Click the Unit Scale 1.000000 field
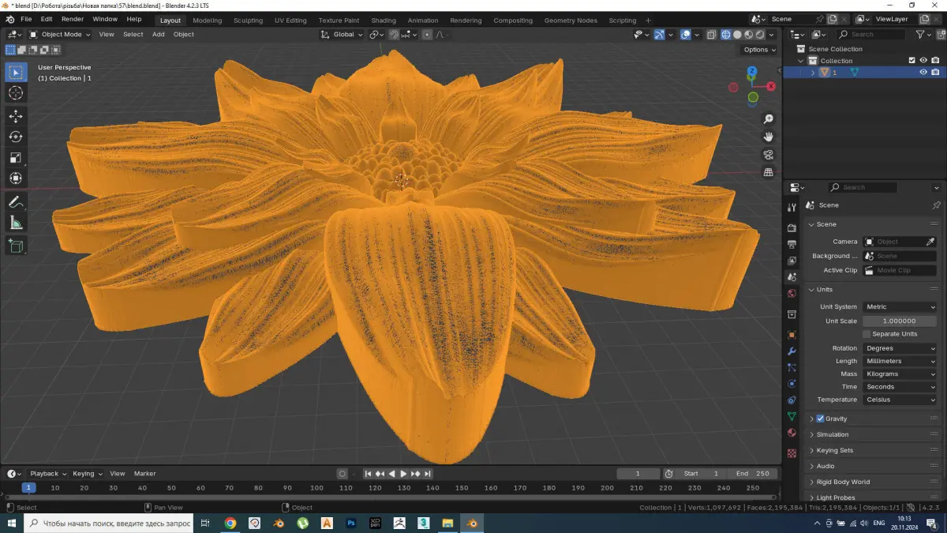 (x=900, y=321)
